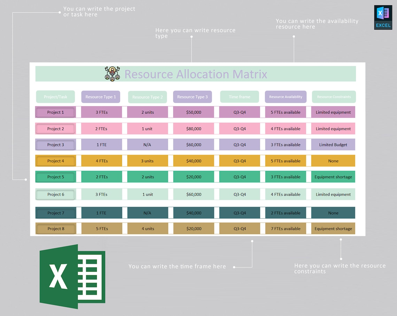Select the Resource Availability header

tap(286, 97)
